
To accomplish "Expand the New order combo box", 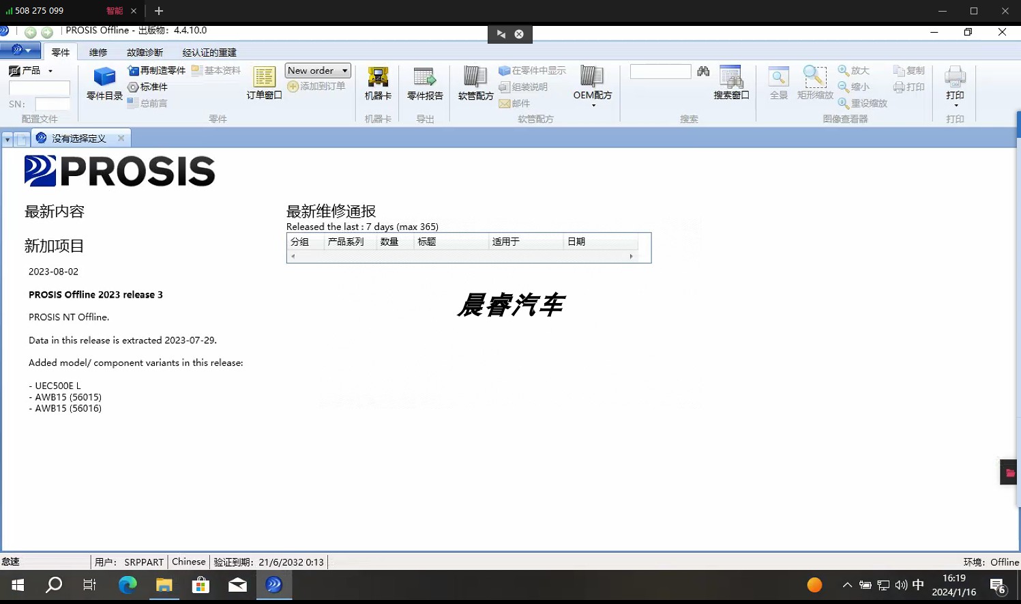I will (344, 70).
